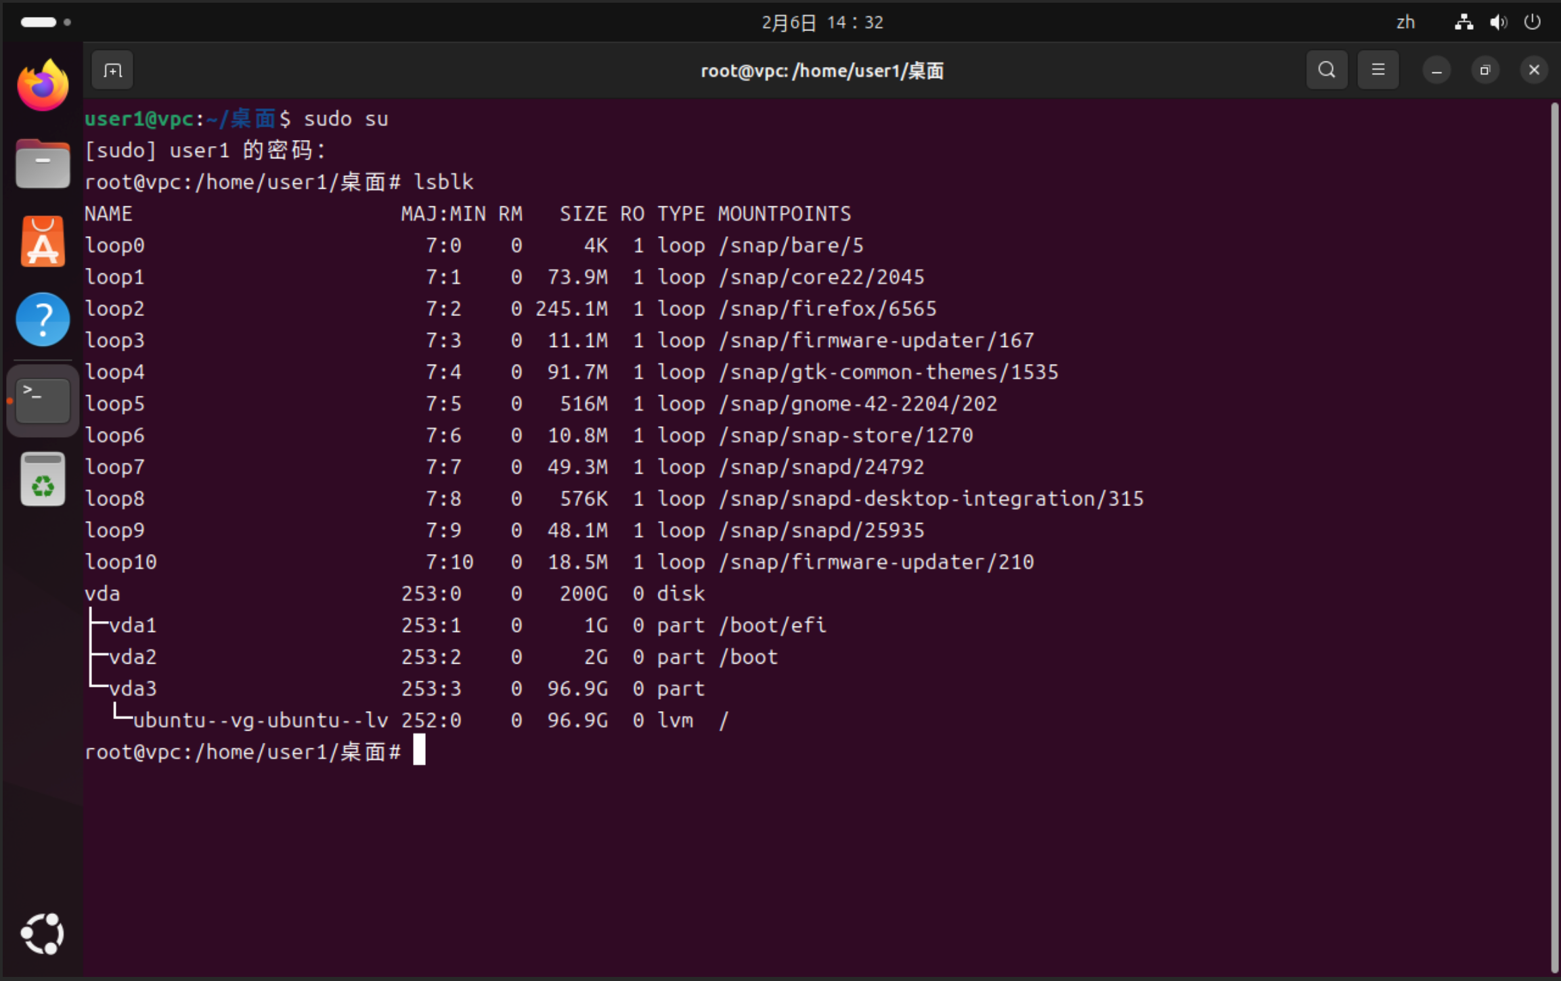The height and width of the screenshot is (981, 1561).
Task: Restore the terminal window size
Action: point(1485,70)
